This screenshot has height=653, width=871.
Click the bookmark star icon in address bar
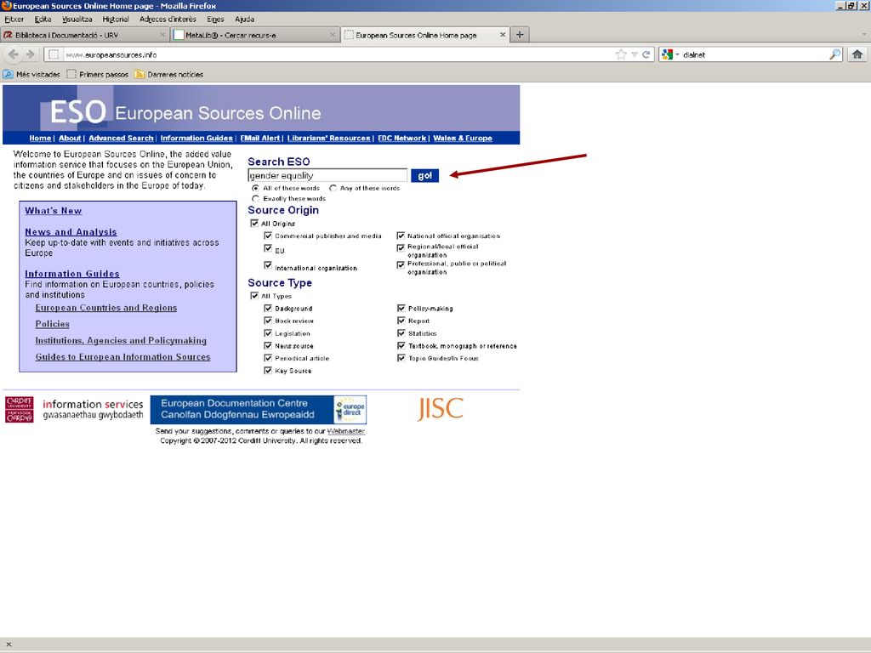tap(621, 54)
